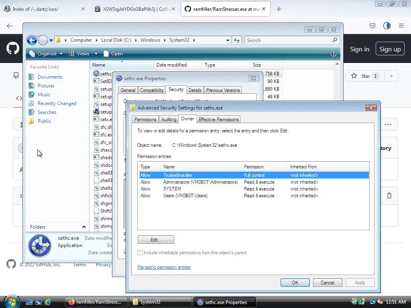This screenshot has height=308, width=411.
Task: Sort files by Type column header
Action: pyautogui.click(x=226, y=65)
